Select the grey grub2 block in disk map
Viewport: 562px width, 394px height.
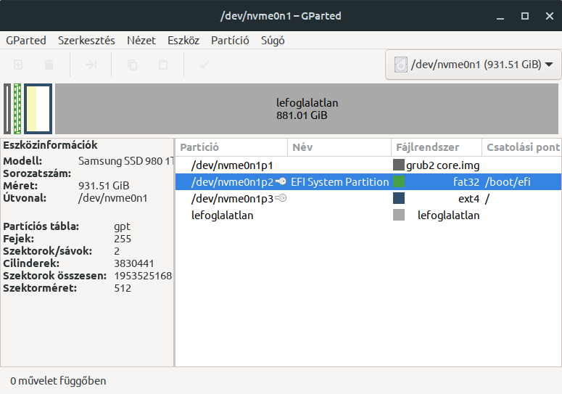pyautogui.click(x=7, y=109)
